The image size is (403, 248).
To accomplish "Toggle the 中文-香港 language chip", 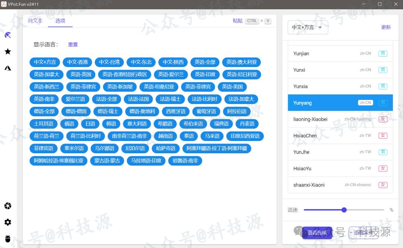I will point(77,62).
